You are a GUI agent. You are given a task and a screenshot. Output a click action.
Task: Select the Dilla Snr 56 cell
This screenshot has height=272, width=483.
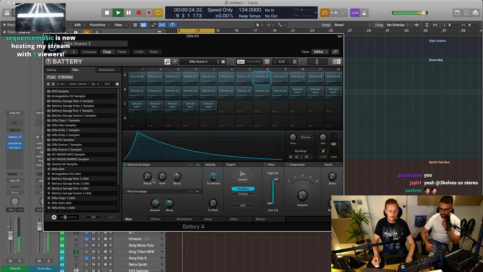pos(262,78)
